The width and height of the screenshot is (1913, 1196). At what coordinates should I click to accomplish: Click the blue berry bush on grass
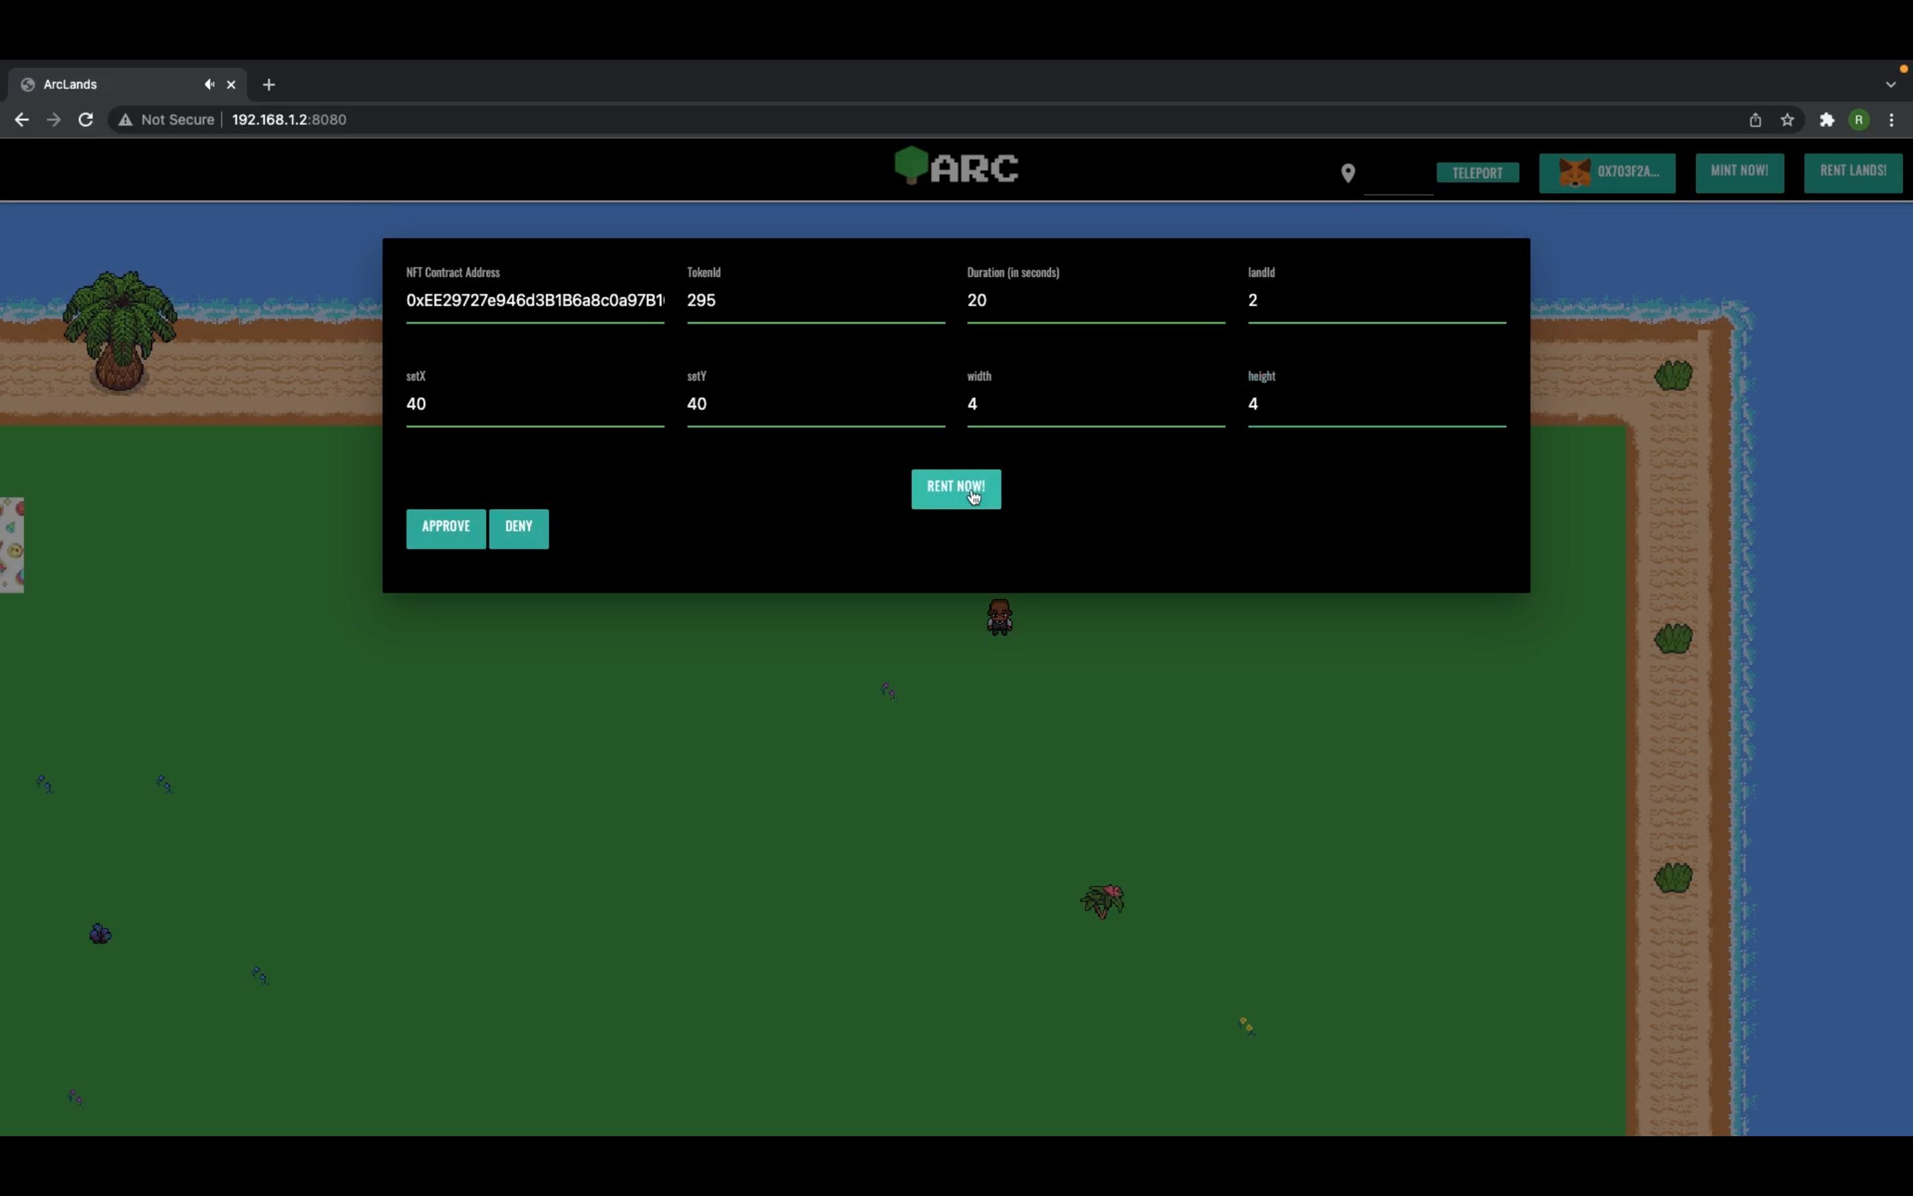click(100, 934)
